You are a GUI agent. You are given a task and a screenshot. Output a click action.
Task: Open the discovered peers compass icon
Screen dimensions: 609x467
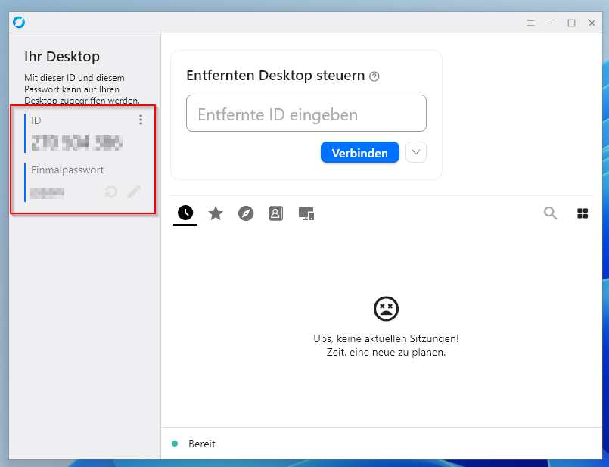pyautogui.click(x=246, y=213)
